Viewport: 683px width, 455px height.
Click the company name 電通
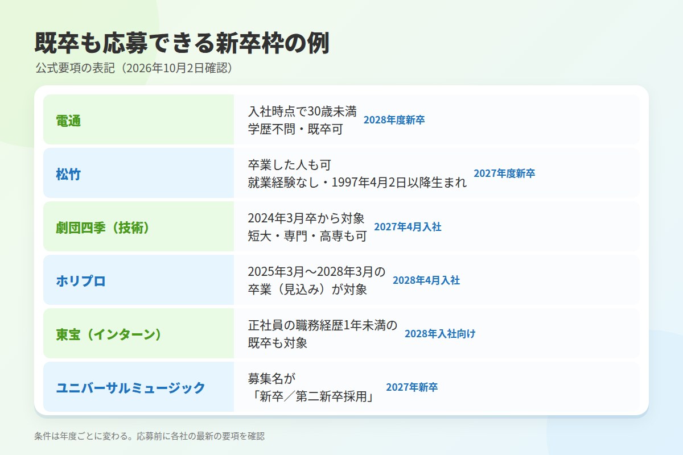coord(68,121)
